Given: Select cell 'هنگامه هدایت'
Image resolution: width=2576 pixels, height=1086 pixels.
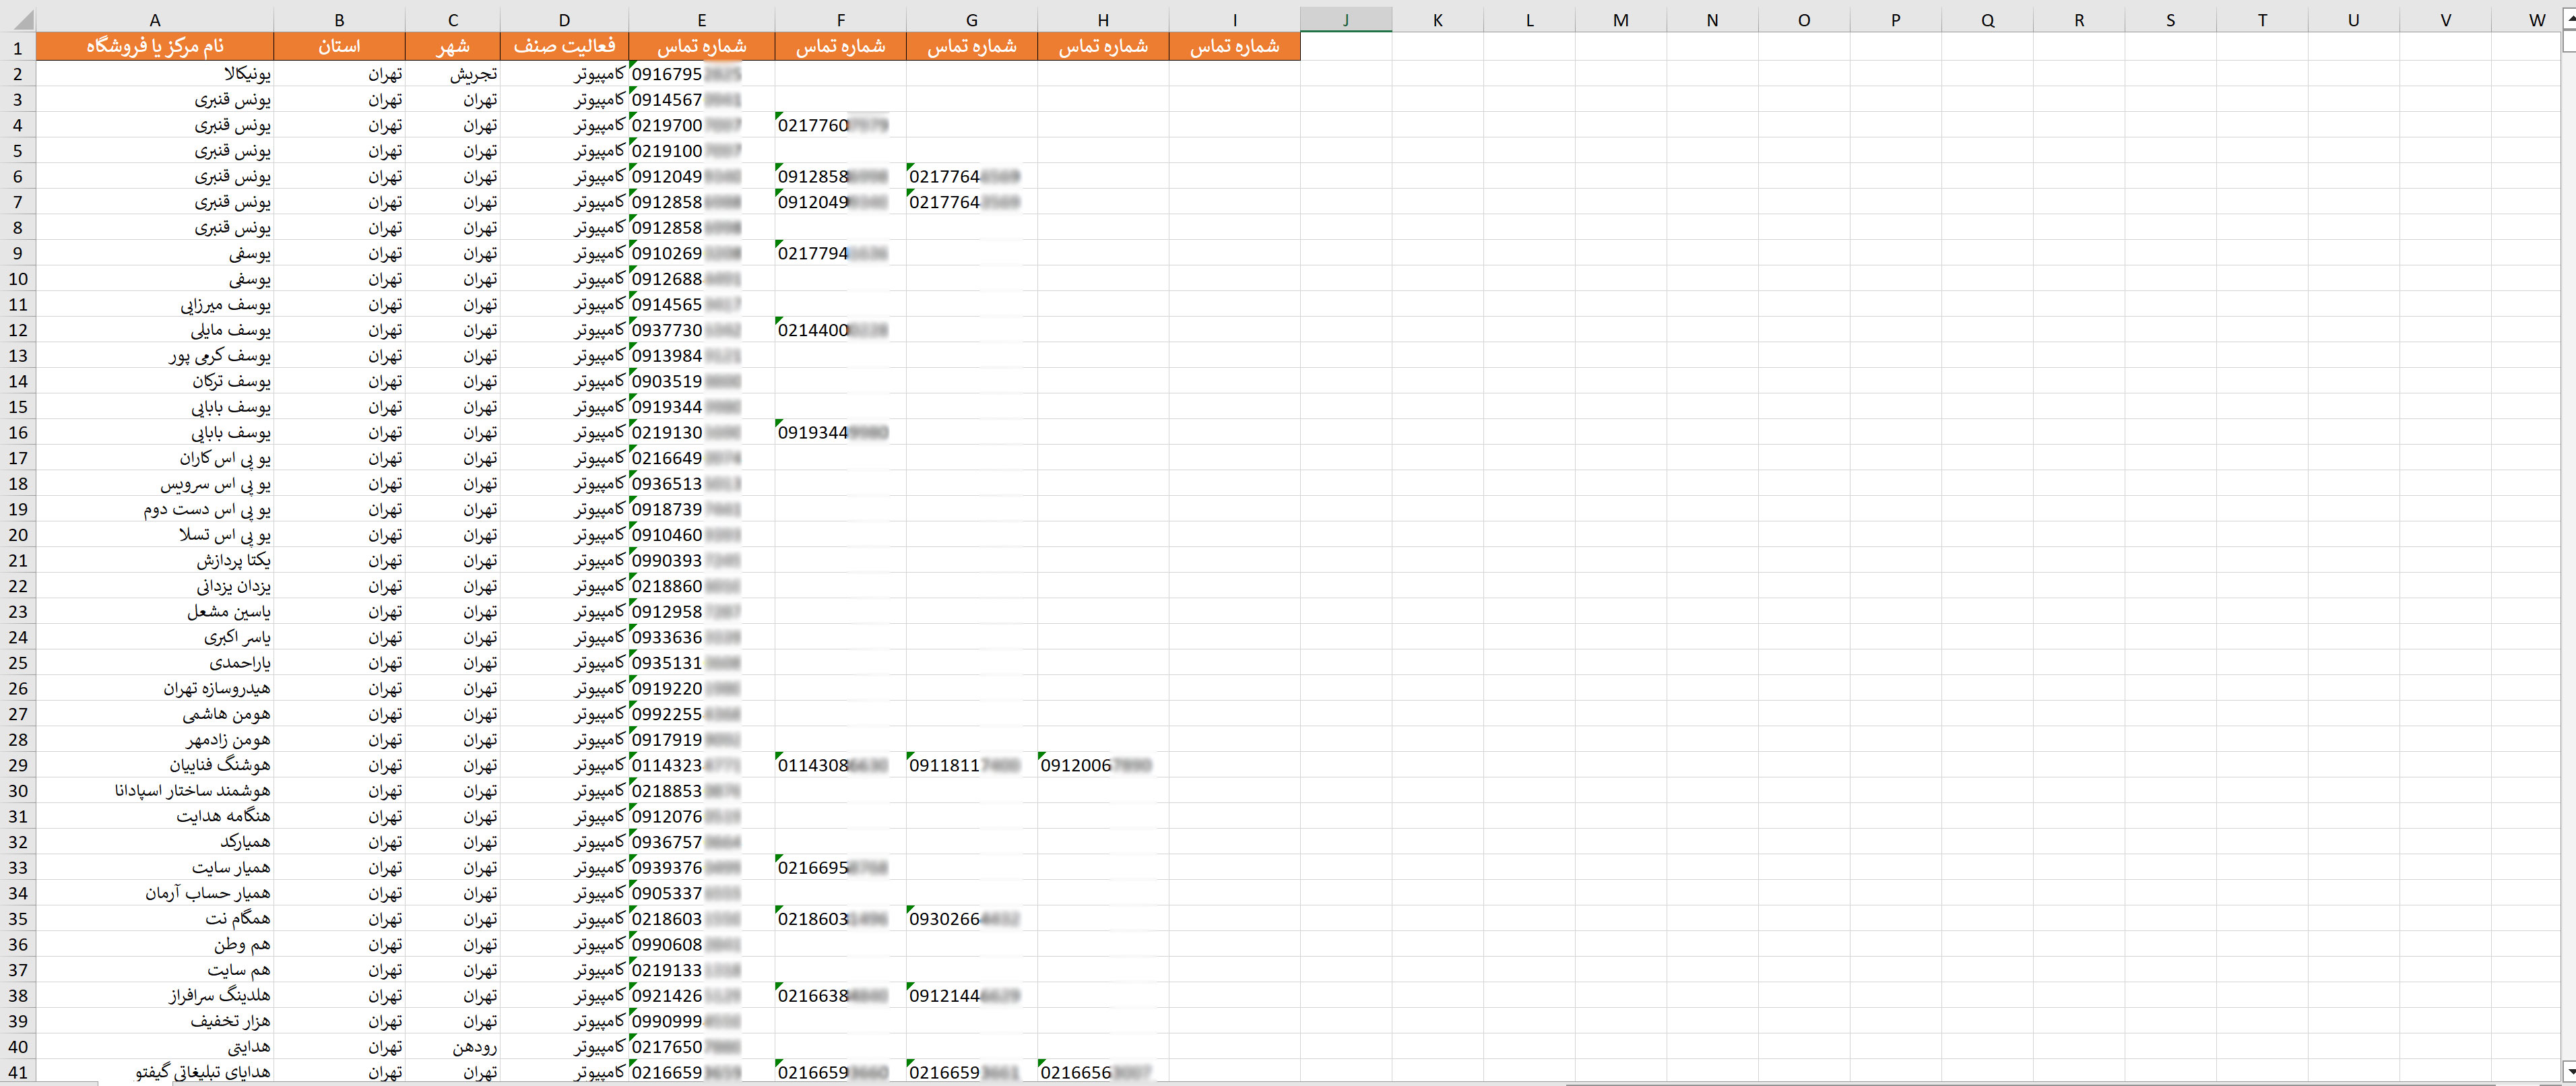Looking at the screenshot, I should coord(155,816).
